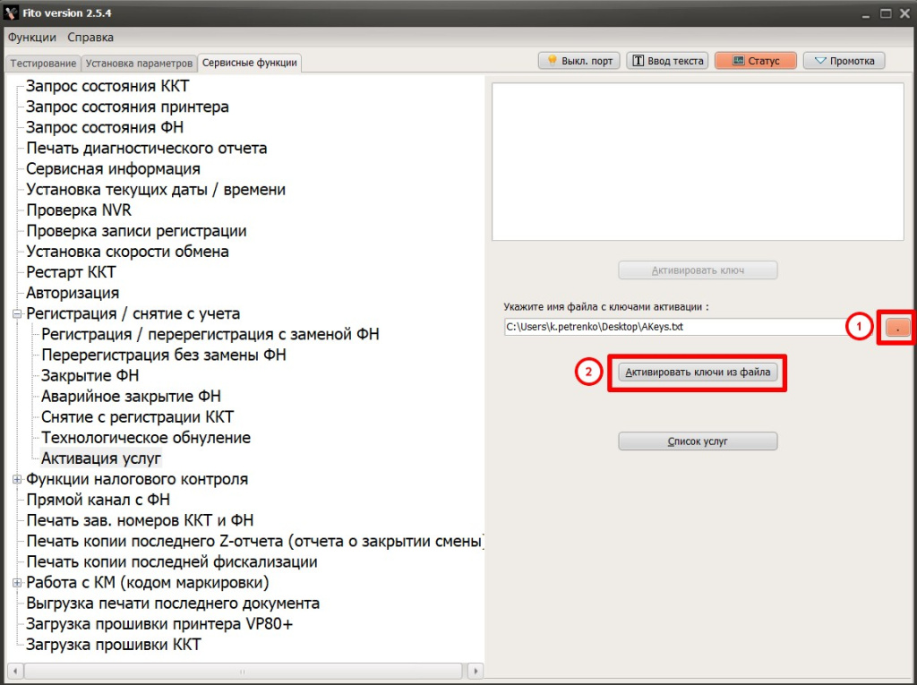The height and width of the screenshot is (685, 917).
Task: Click the Список услуг button
Action: click(698, 441)
